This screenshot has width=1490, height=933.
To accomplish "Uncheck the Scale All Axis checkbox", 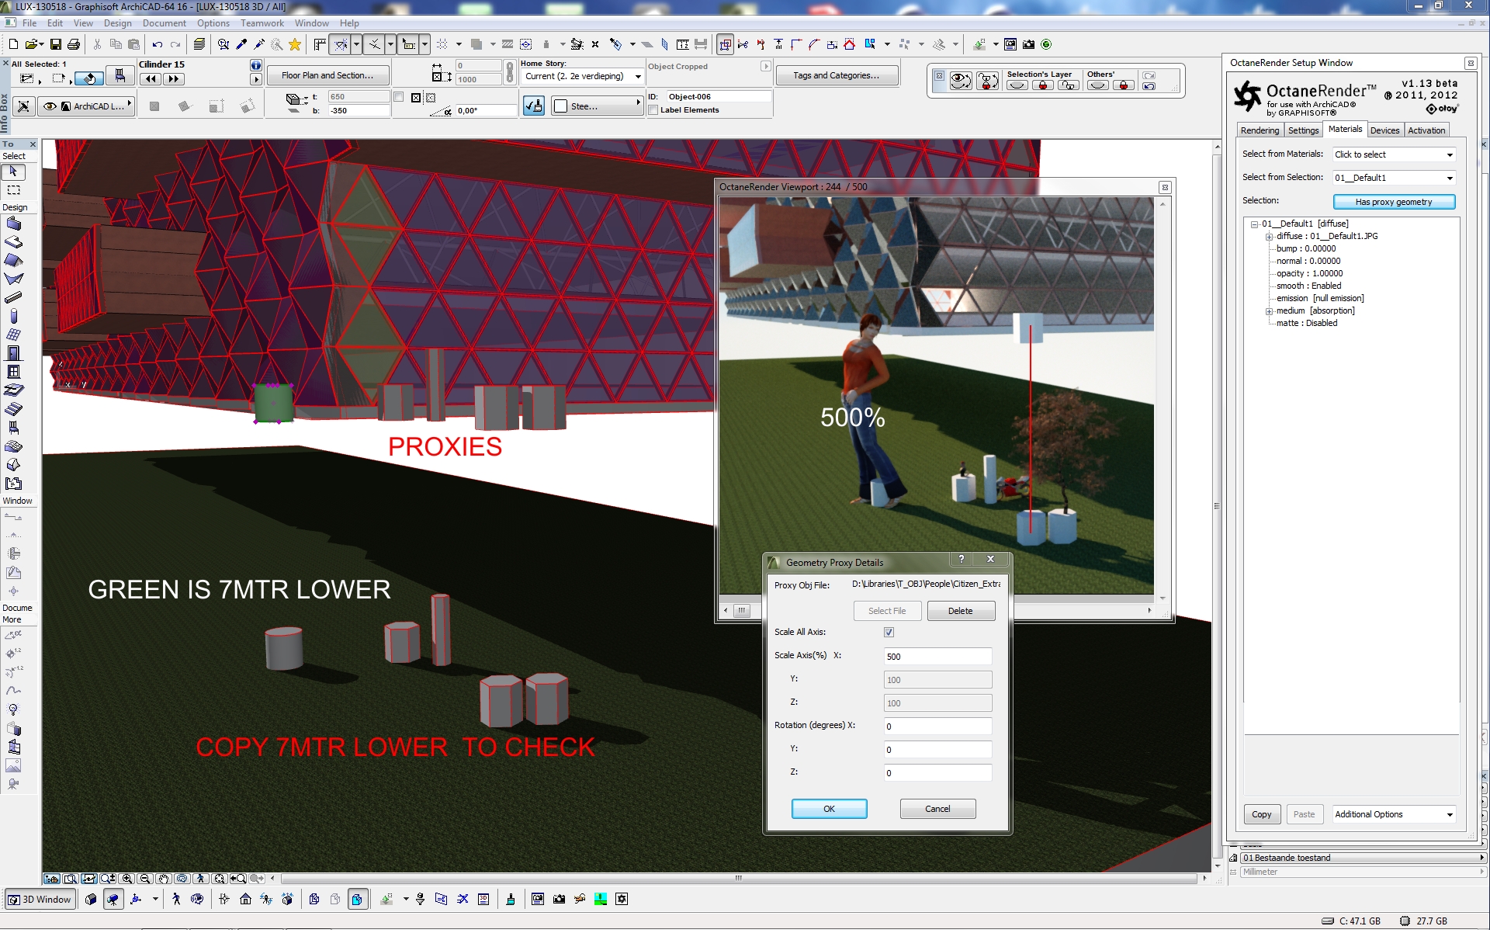I will 889,633.
